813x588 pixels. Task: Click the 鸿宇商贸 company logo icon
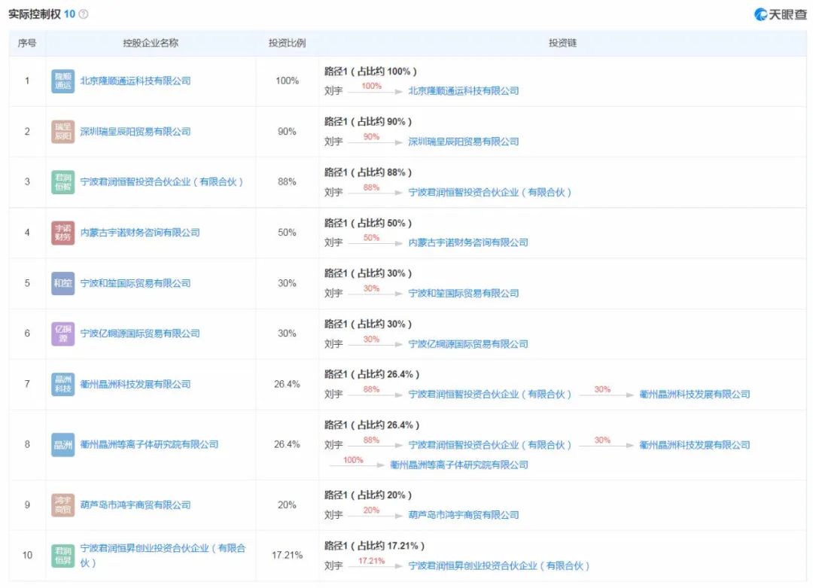(x=62, y=505)
